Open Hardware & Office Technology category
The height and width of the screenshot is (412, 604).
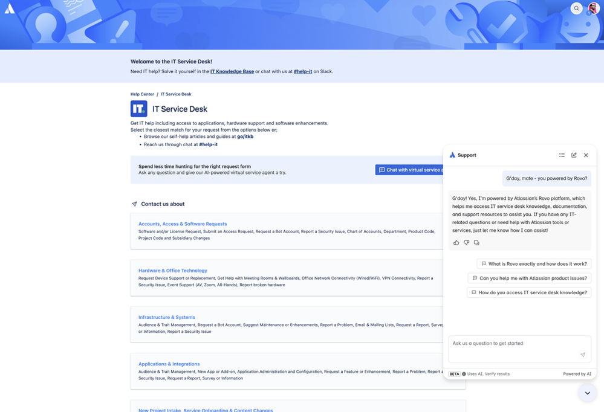[x=172, y=271]
